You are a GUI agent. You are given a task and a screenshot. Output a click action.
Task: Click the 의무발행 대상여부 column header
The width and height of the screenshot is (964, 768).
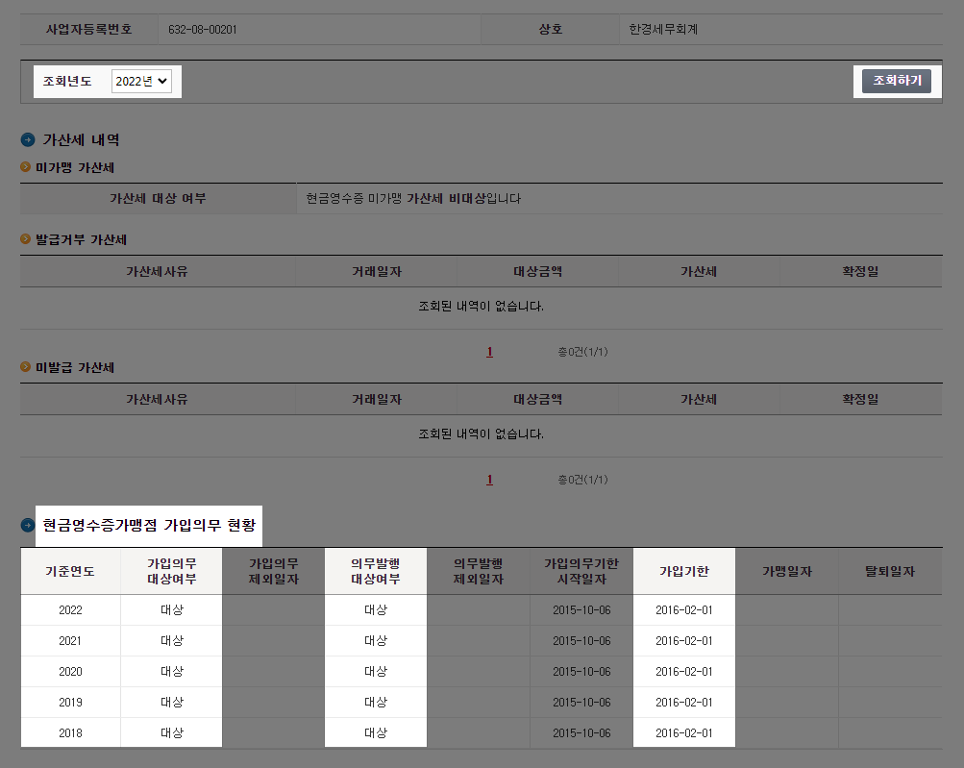376,571
